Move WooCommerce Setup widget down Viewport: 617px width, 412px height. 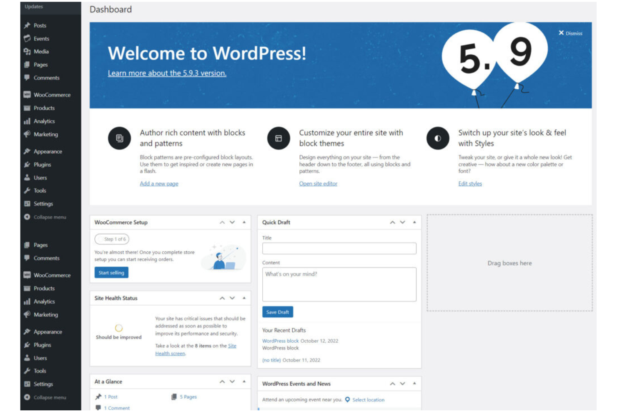click(x=232, y=222)
